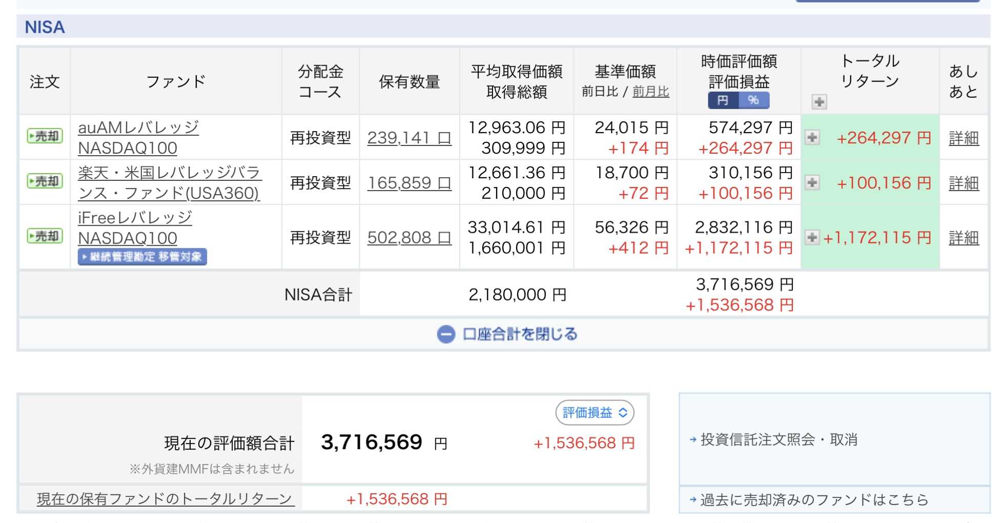Open 現在の保有ファンドのトータルリターン link
Screen dimensions: 1005x523
tap(166, 499)
